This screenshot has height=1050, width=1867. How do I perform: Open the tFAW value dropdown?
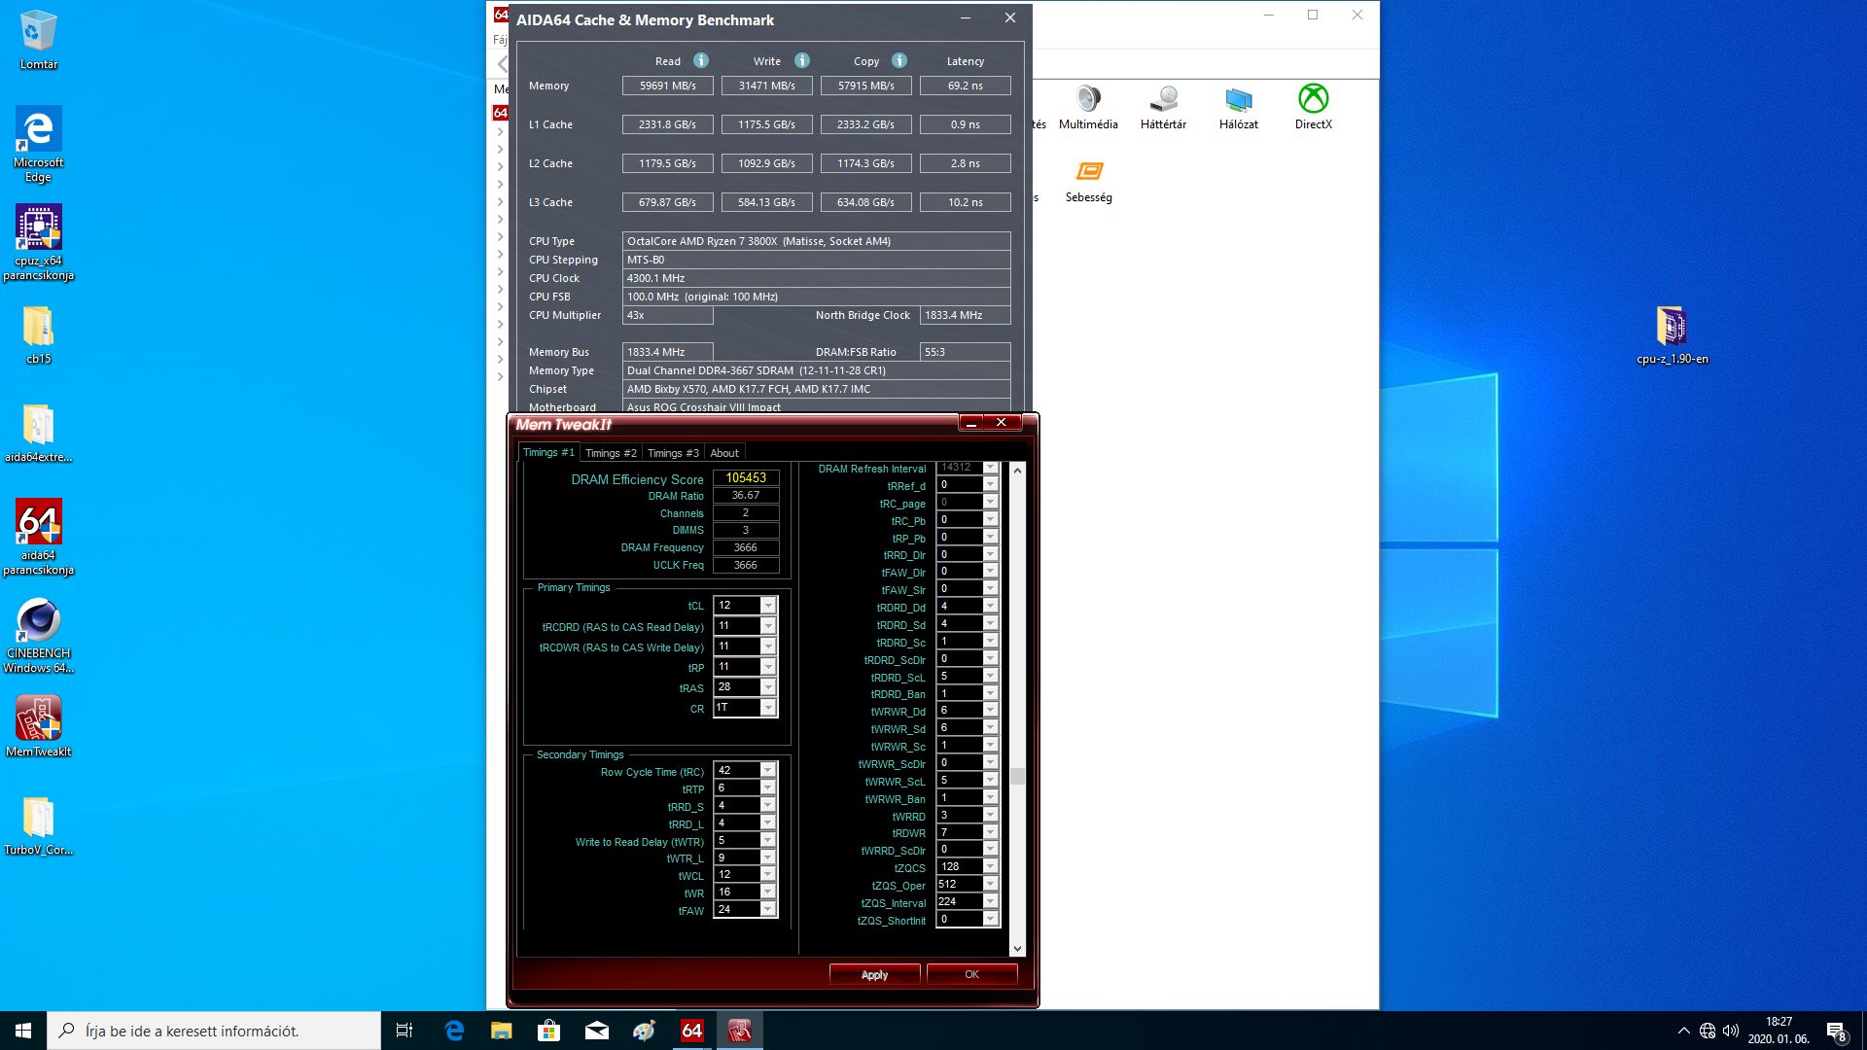(x=768, y=910)
